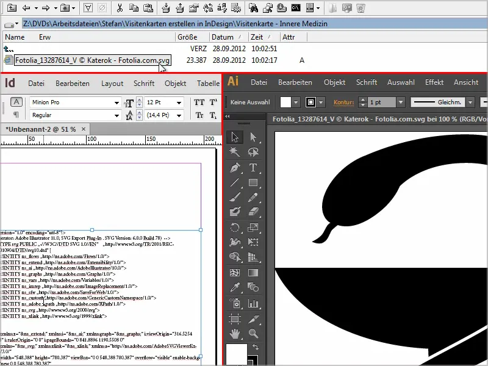Select the Free Transform tool
Screen dimensions: 488x366
point(253,242)
